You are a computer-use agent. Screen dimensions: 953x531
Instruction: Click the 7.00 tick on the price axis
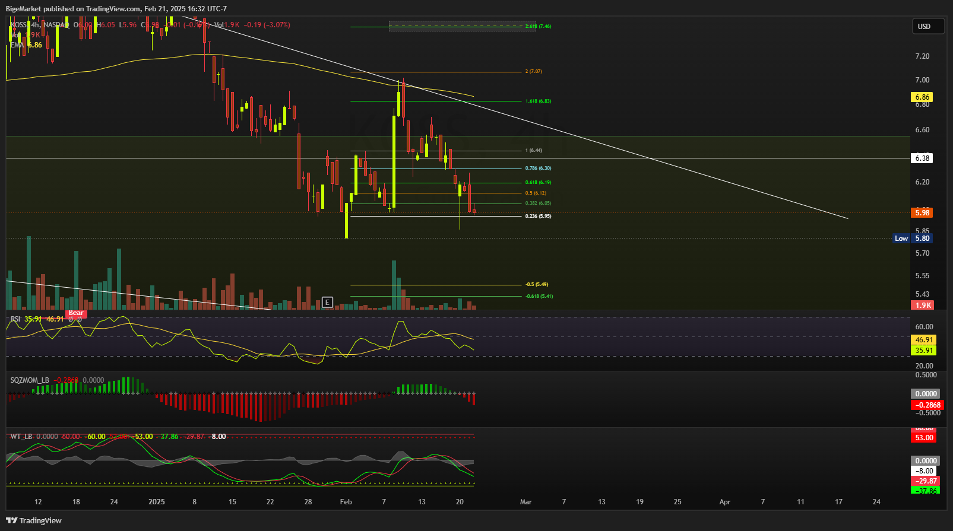pos(922,80)
